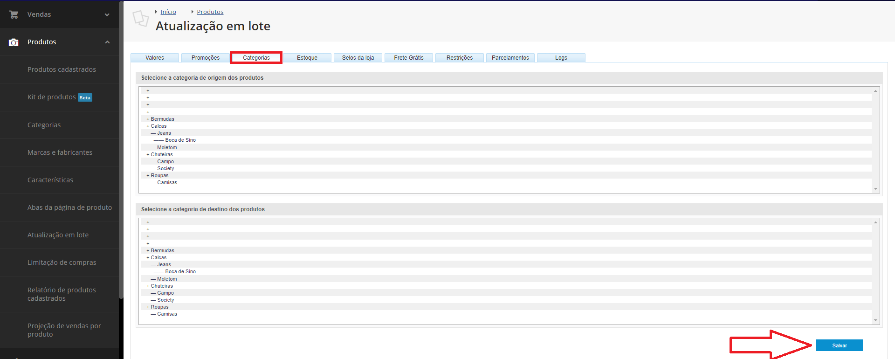Switch to the Logs tab
The image size is (895, 359).
click(x=561, y=58)
